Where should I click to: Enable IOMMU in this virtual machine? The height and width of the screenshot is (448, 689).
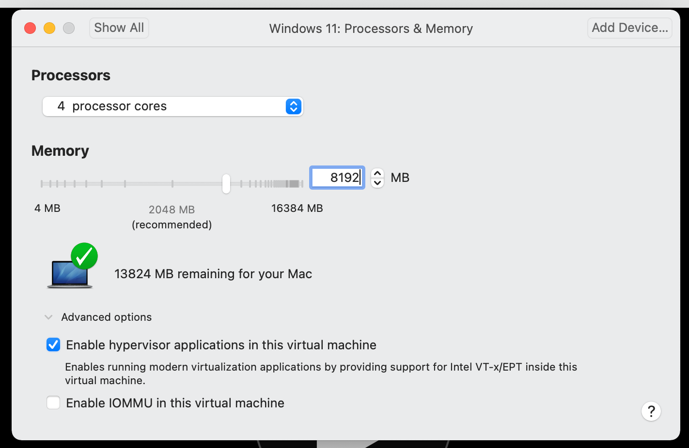tap(53, 403)
